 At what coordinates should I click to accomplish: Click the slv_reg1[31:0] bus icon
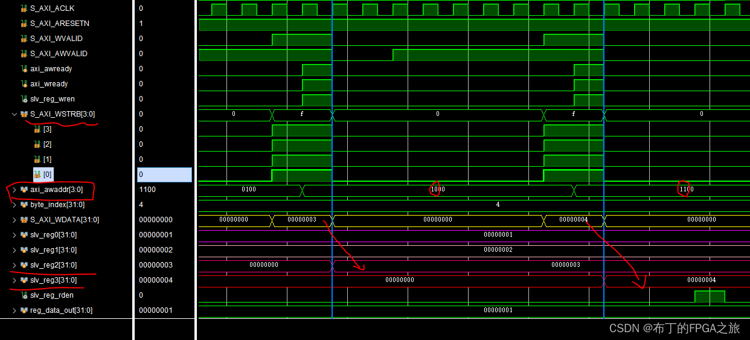[x=24, y=250]
